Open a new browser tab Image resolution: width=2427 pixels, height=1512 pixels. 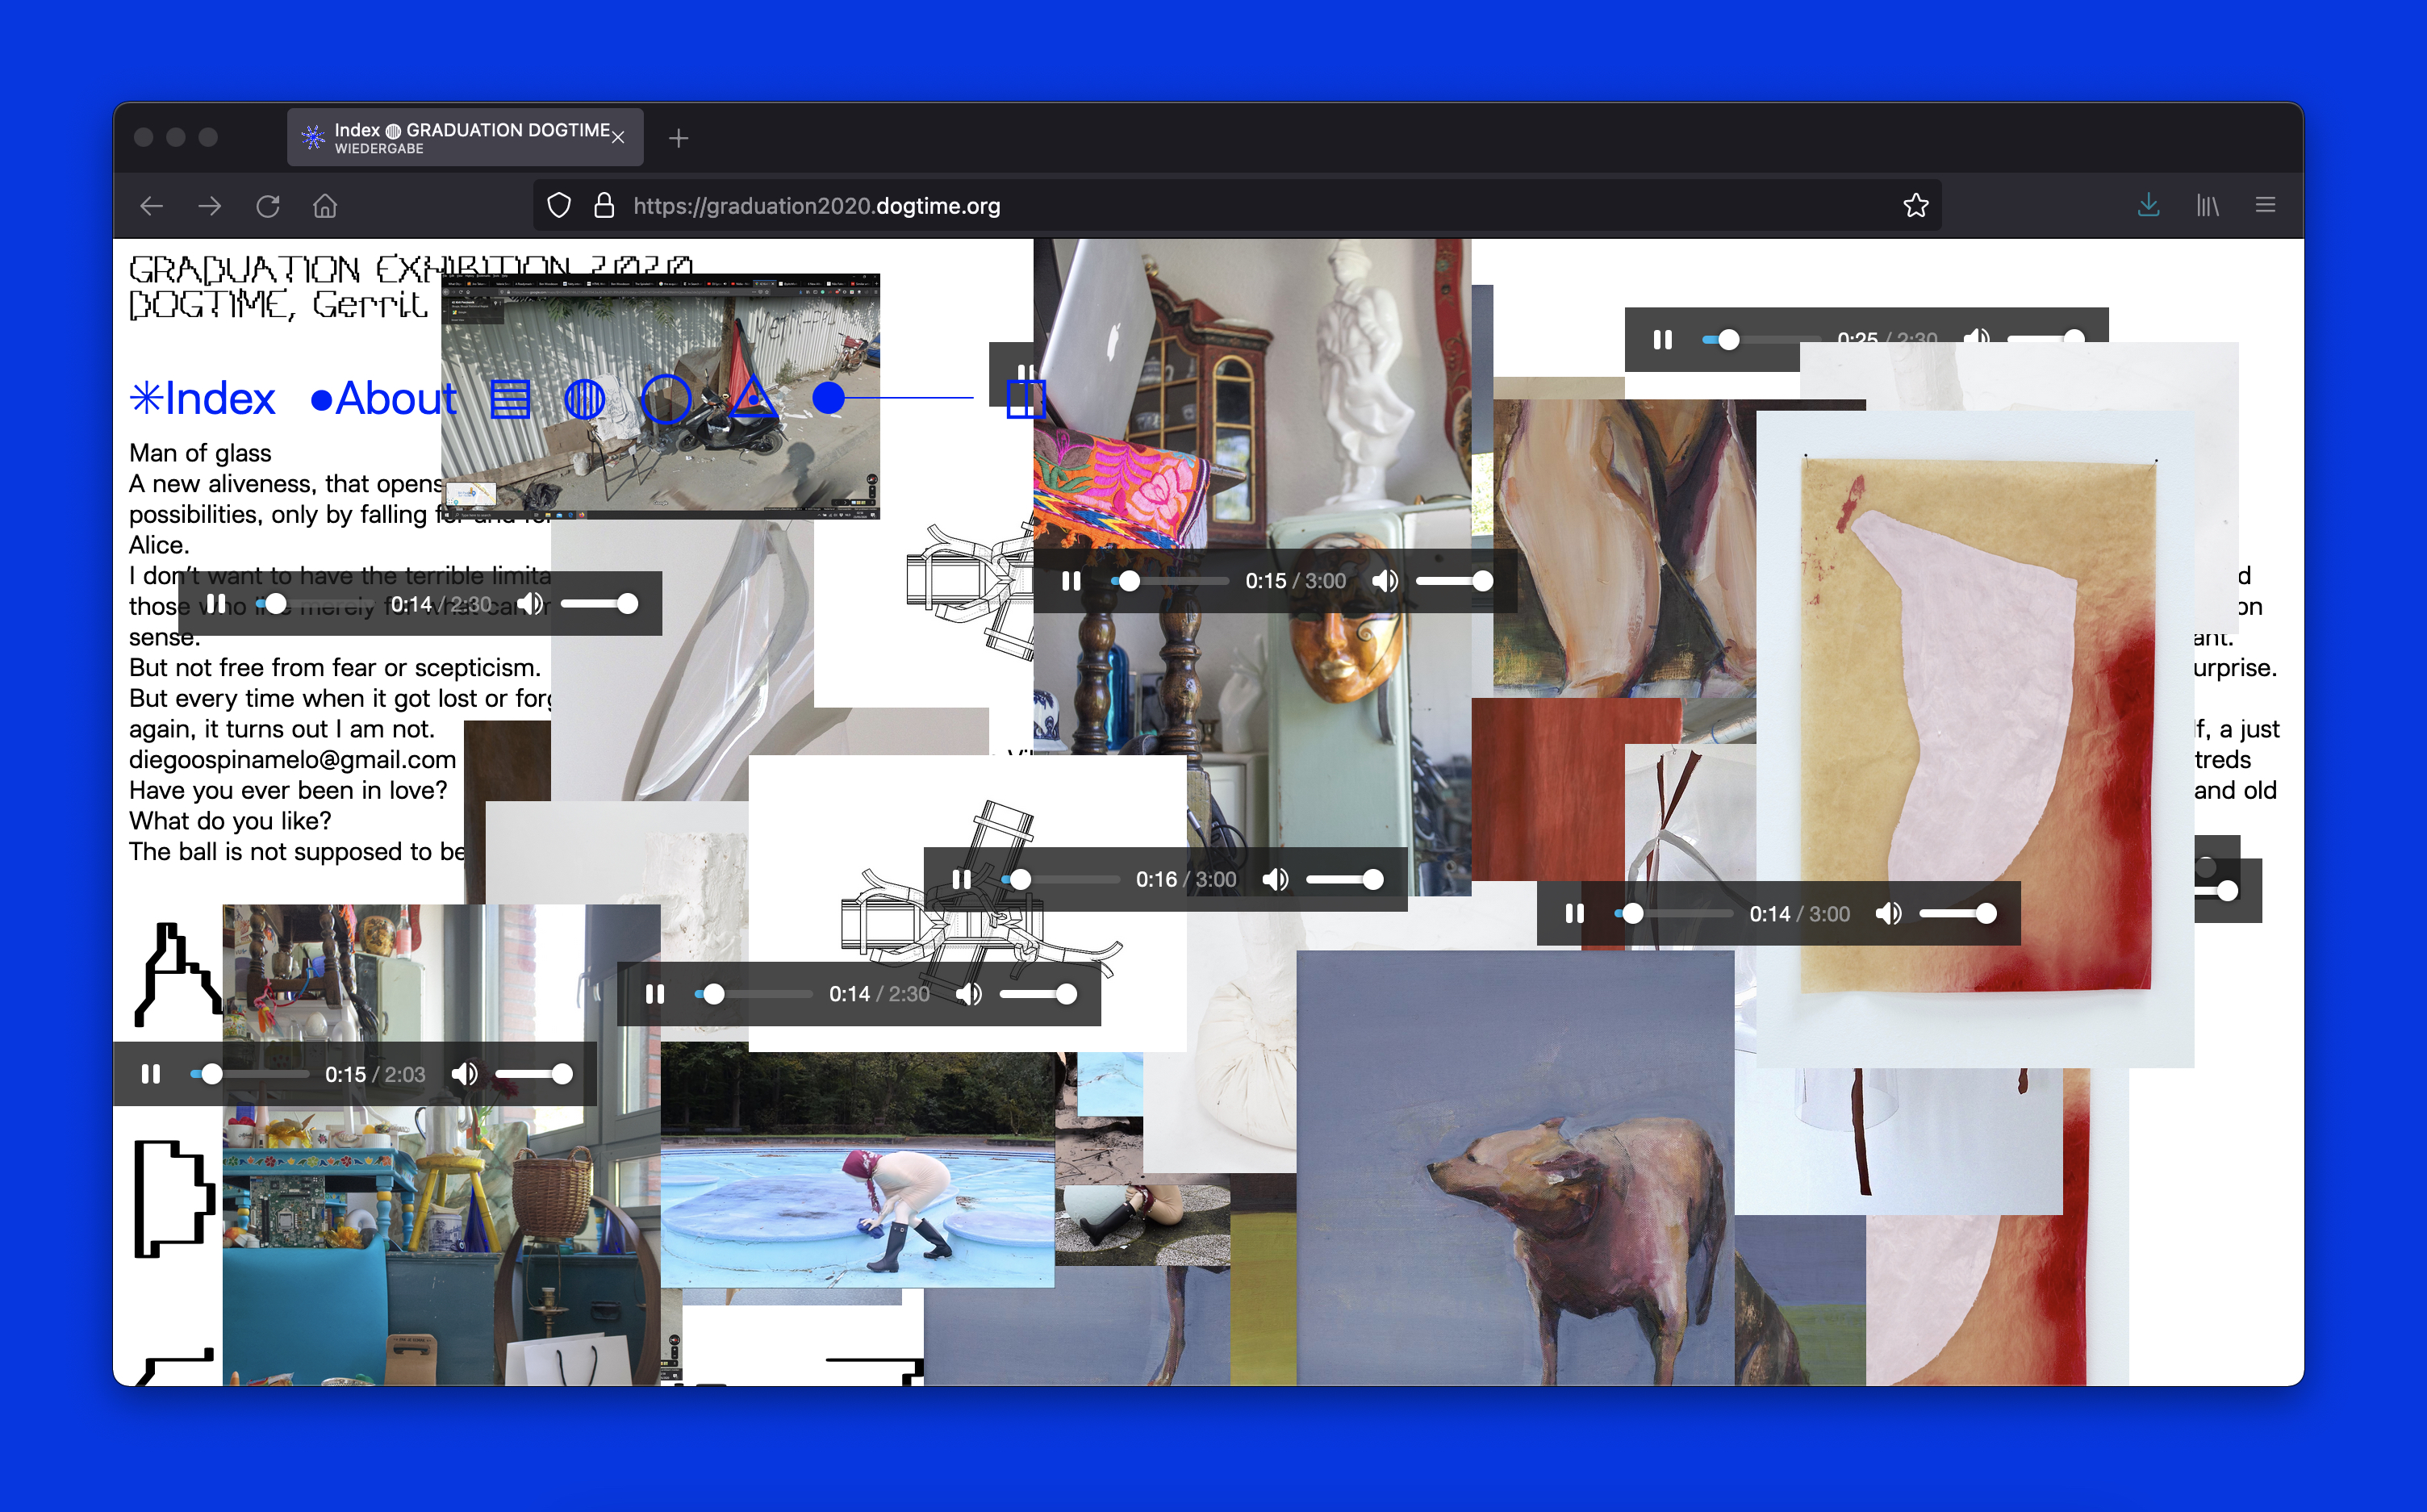[679, 138]
